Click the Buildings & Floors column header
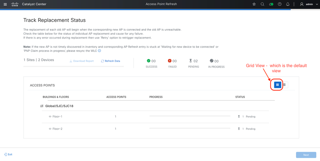Screen dimensions: 320x161 (x=56, y=97)
